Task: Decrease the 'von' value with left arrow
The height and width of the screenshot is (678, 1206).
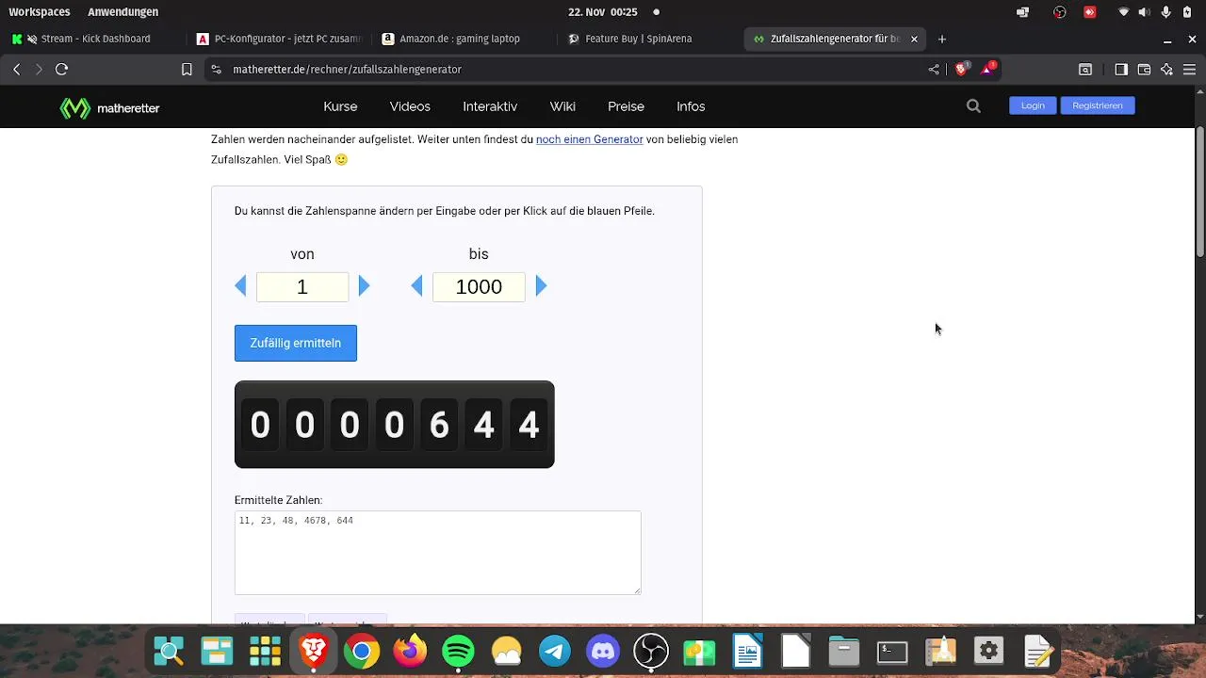Action: pyautogui.click(x=240, y=286)
